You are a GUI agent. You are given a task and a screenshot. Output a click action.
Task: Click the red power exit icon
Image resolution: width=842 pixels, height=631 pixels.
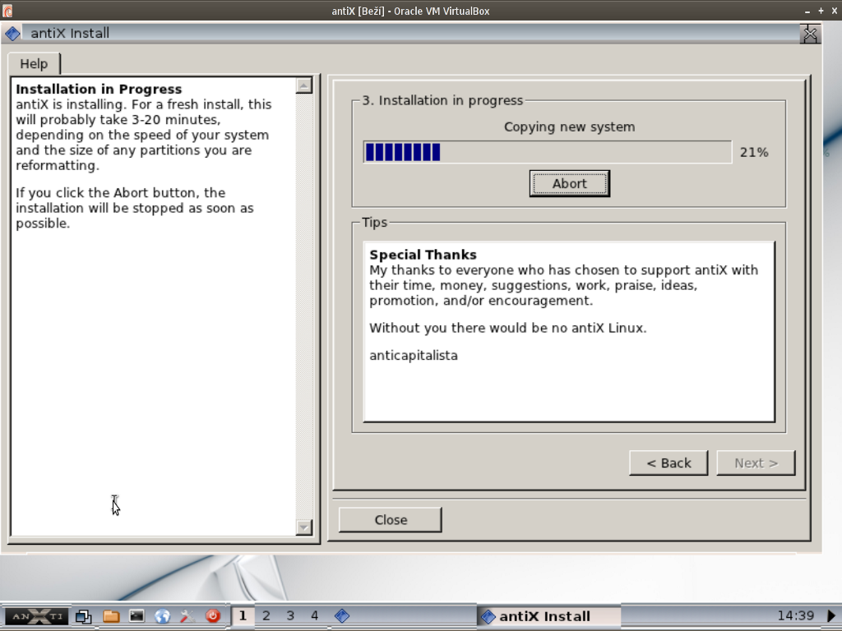click(213, 616)
